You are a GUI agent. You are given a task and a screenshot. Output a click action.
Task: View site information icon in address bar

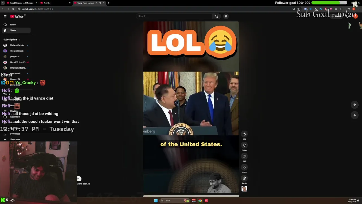(x=19, y=9)
